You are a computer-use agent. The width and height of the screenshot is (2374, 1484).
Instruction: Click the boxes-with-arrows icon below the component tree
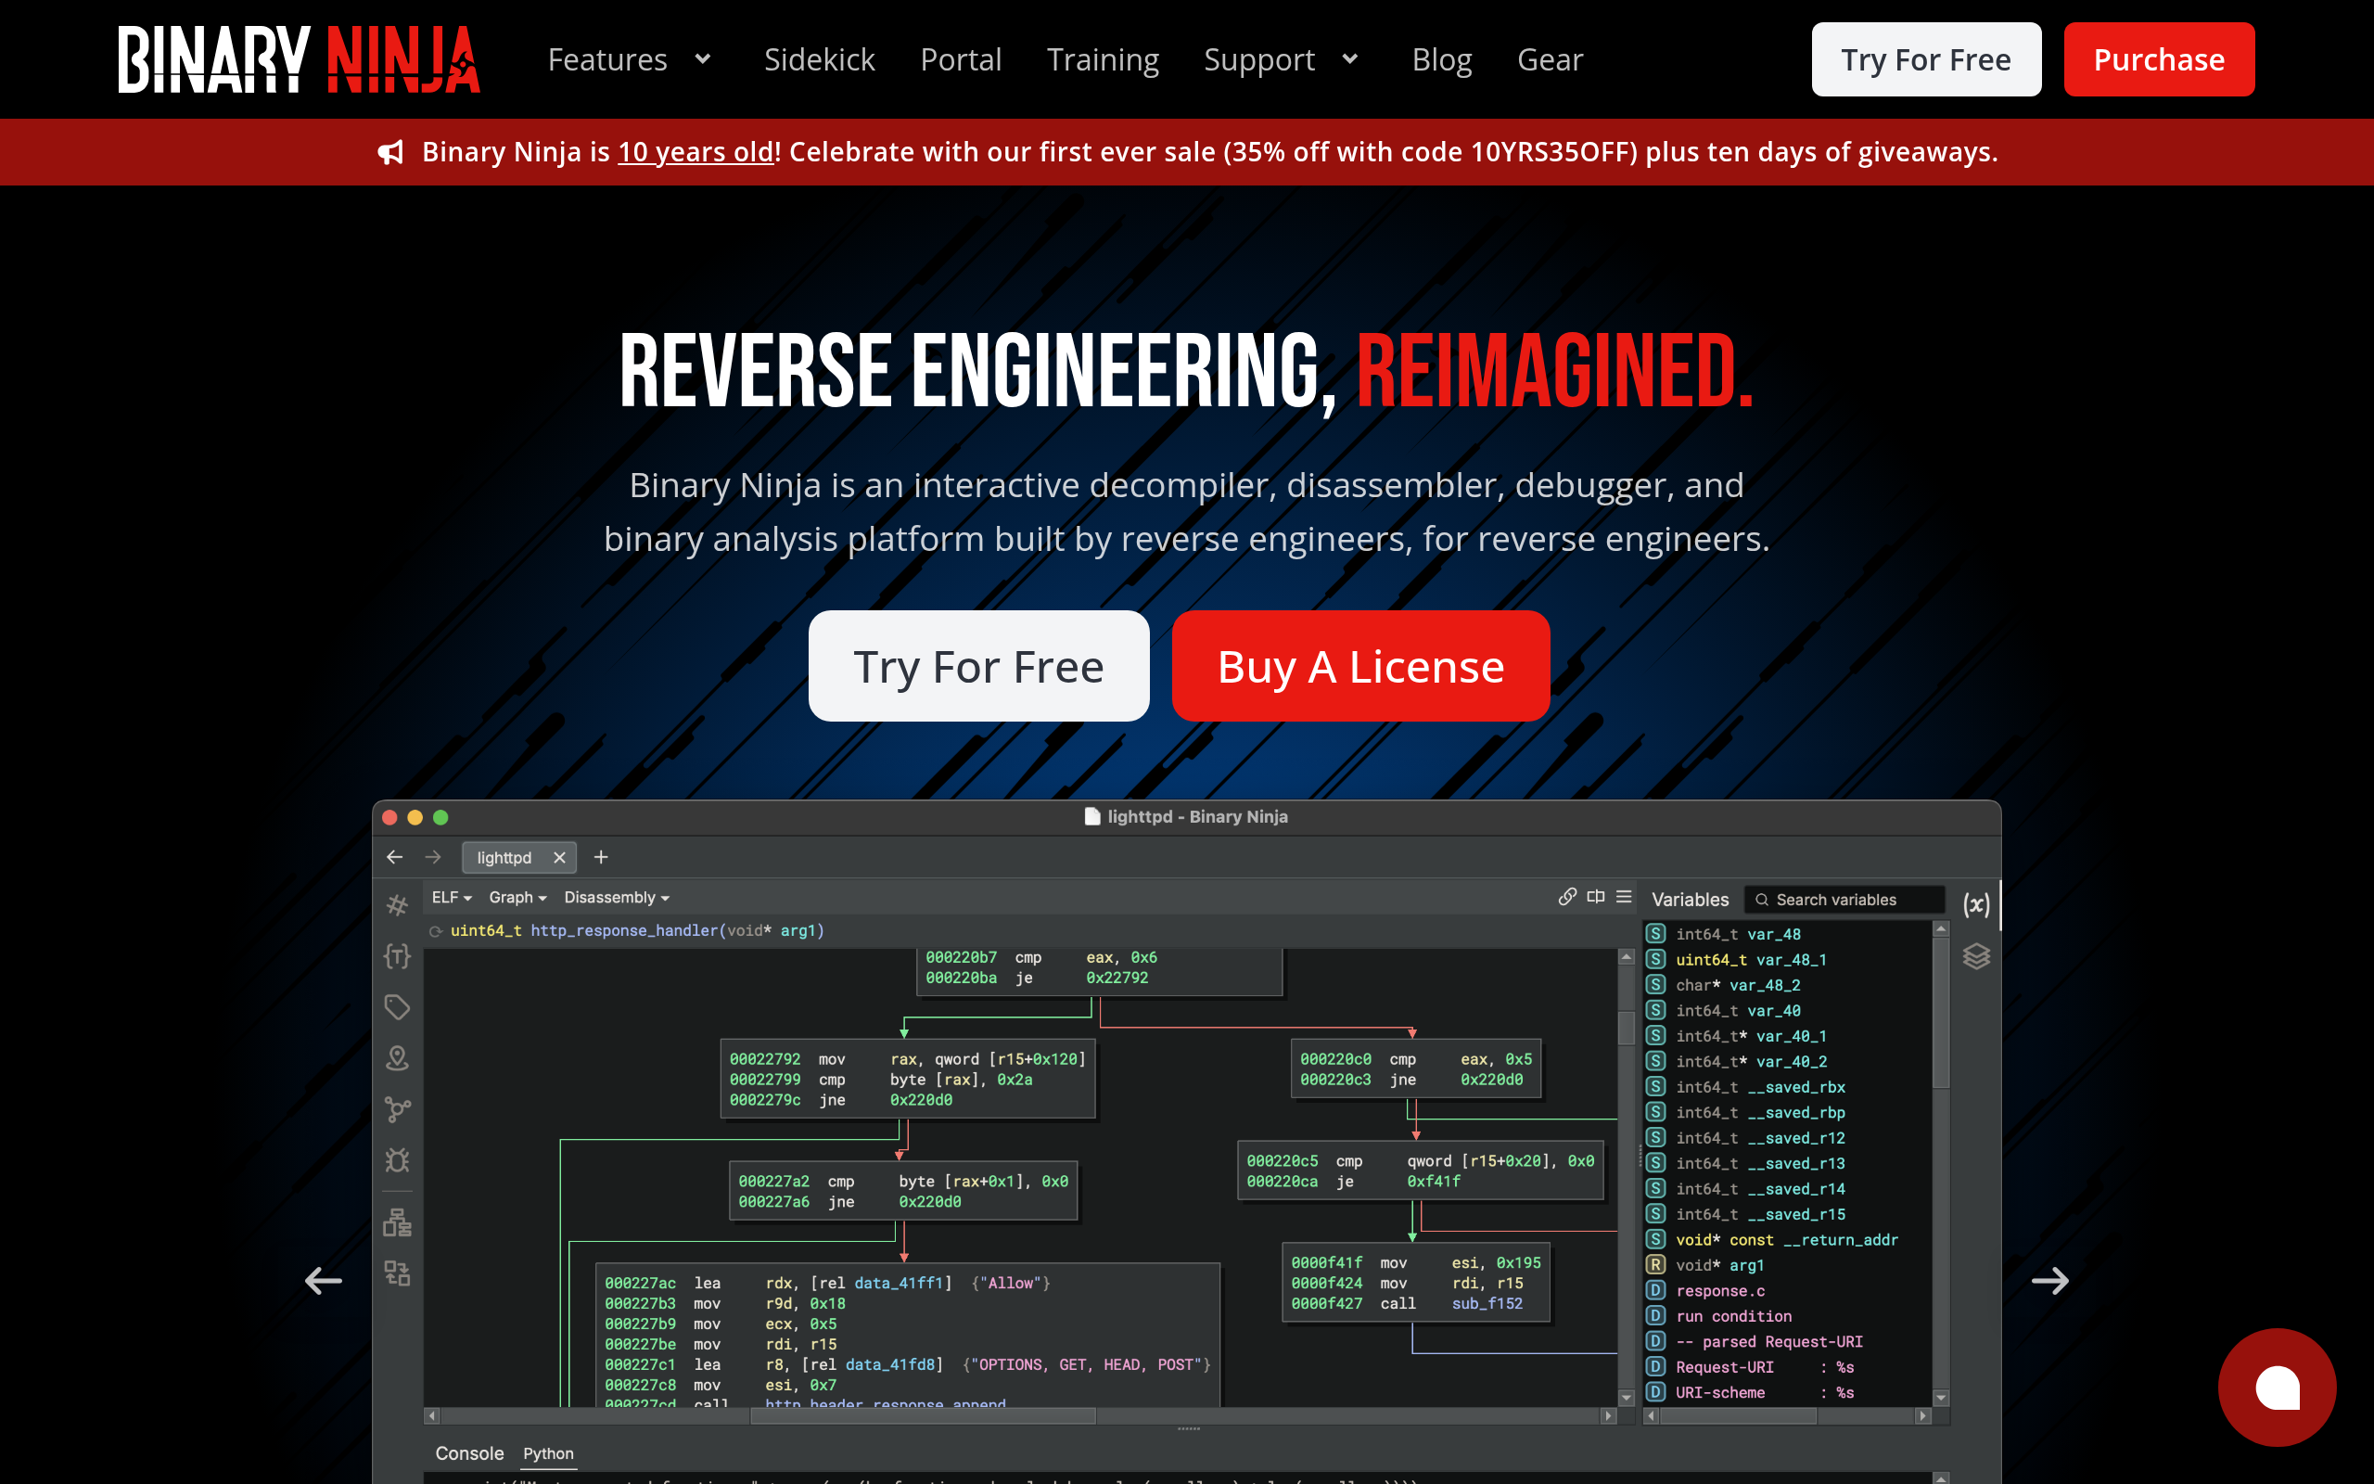click(x=397, y=1273)
